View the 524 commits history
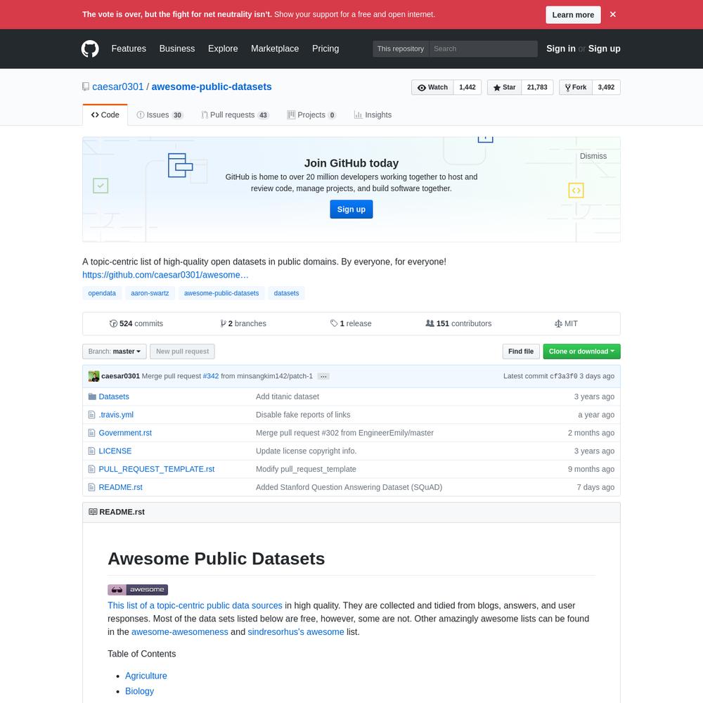703x703 pixels. click(x=136, y=323)
